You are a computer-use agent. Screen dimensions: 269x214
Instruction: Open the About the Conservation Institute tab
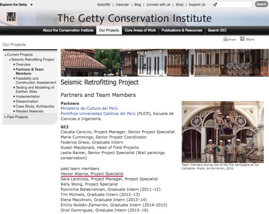click(68, 30)
